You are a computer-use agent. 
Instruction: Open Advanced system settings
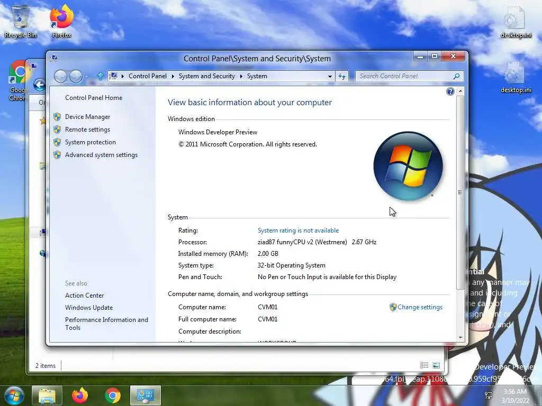click(101, 155)
